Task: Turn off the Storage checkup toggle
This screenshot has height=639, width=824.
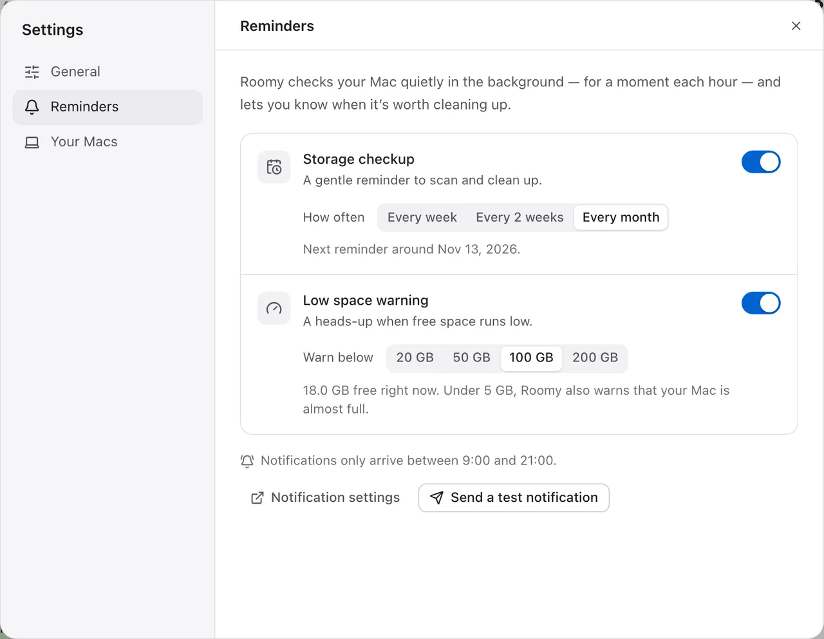Action: tap(761, 162)
